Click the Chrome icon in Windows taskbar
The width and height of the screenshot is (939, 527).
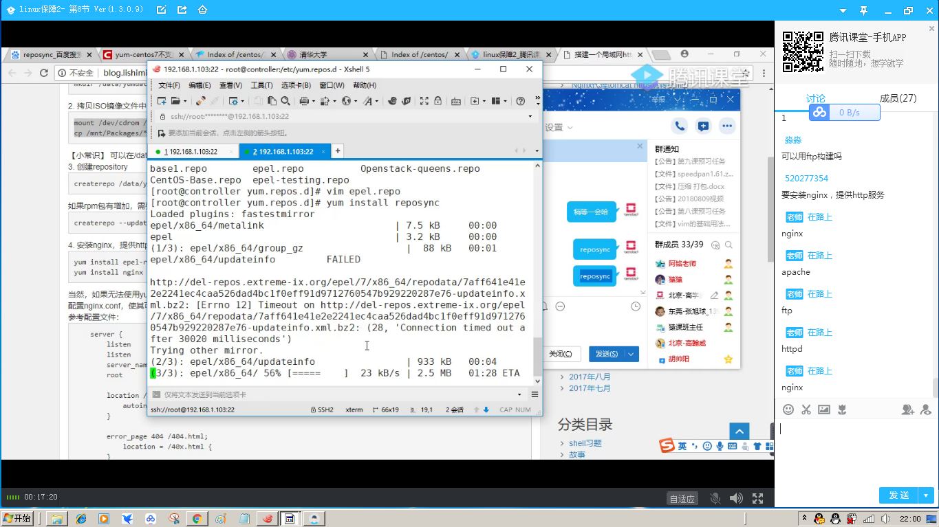(197, 519)
